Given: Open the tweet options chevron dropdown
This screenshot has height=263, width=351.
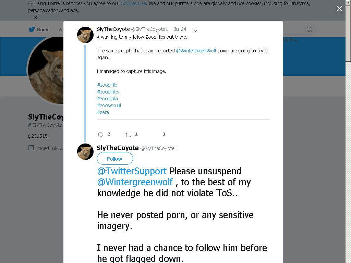Looking at the screenshot, I should pos(195,30).
